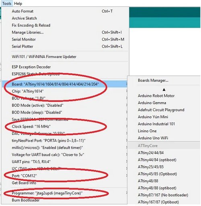Open tinyNeoPixel Port submenu
Image resolution: width=201 pixels, height=206 pixels.
65,140
